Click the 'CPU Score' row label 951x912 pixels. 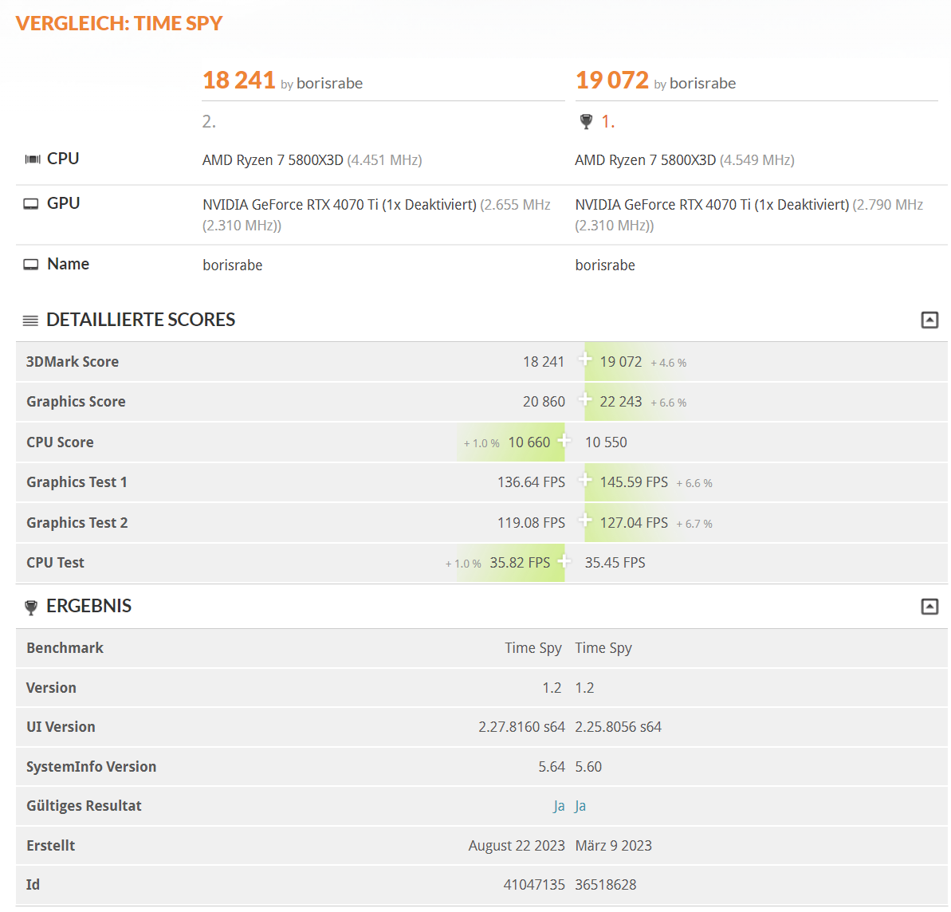click(x=60, y=442)
